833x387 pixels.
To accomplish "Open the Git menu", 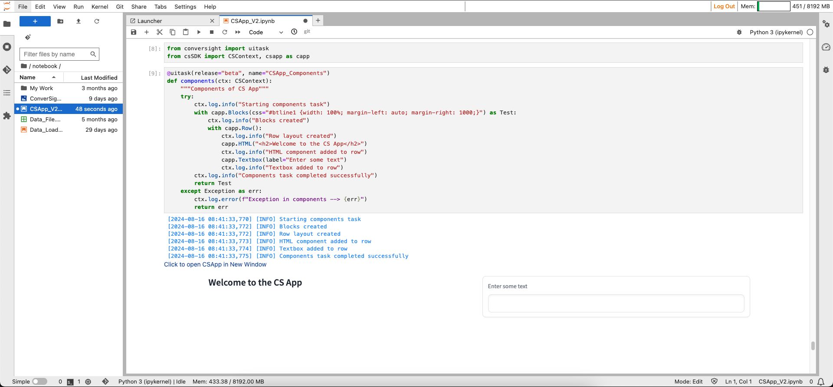I will tap(120, 7).
